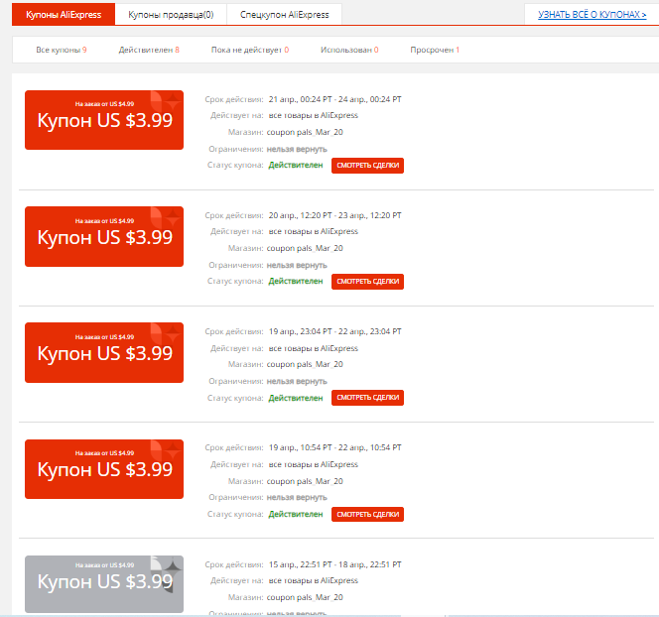Click coupon pals_Mar_20 store of 21 апр. coupon
The height and width of the screenshot is (617, 659).
pyautogui.click(x=305, y=132)
